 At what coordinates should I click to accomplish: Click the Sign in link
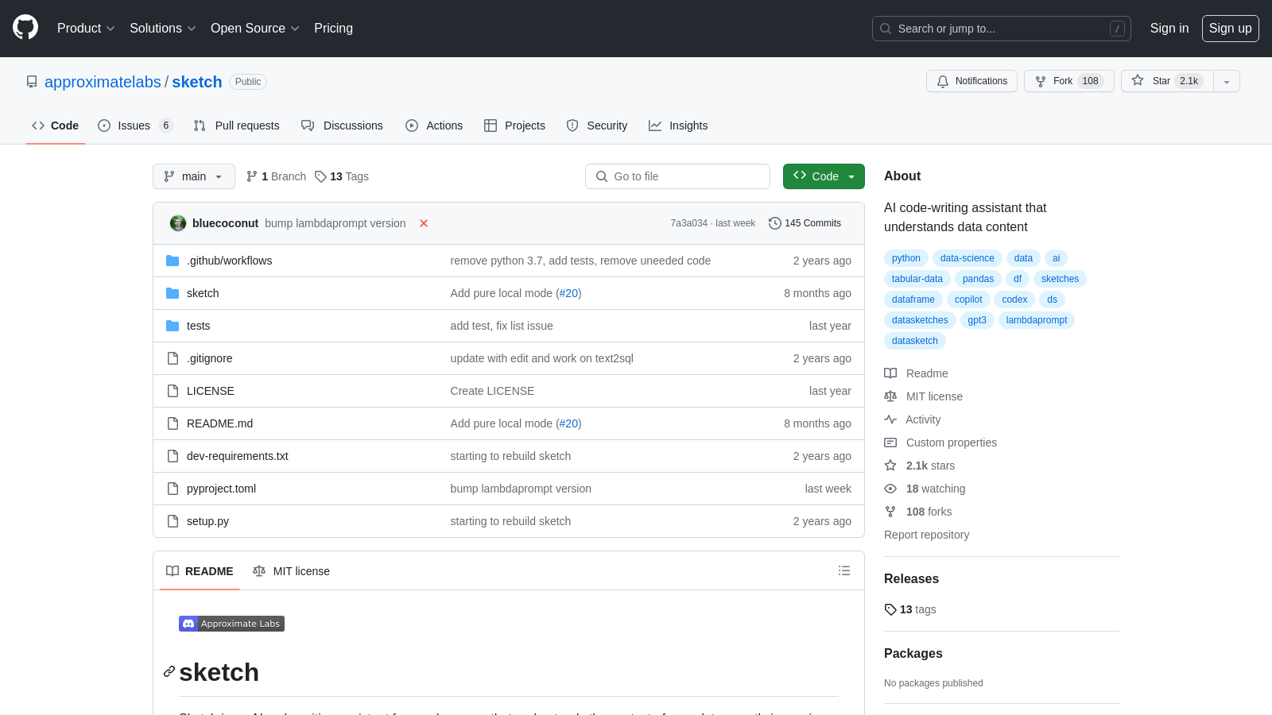click(x=1169, y=29)
